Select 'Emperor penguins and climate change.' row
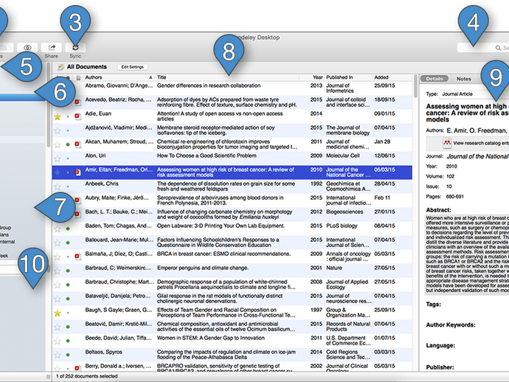509x382 pixels. tap(232, 271)
